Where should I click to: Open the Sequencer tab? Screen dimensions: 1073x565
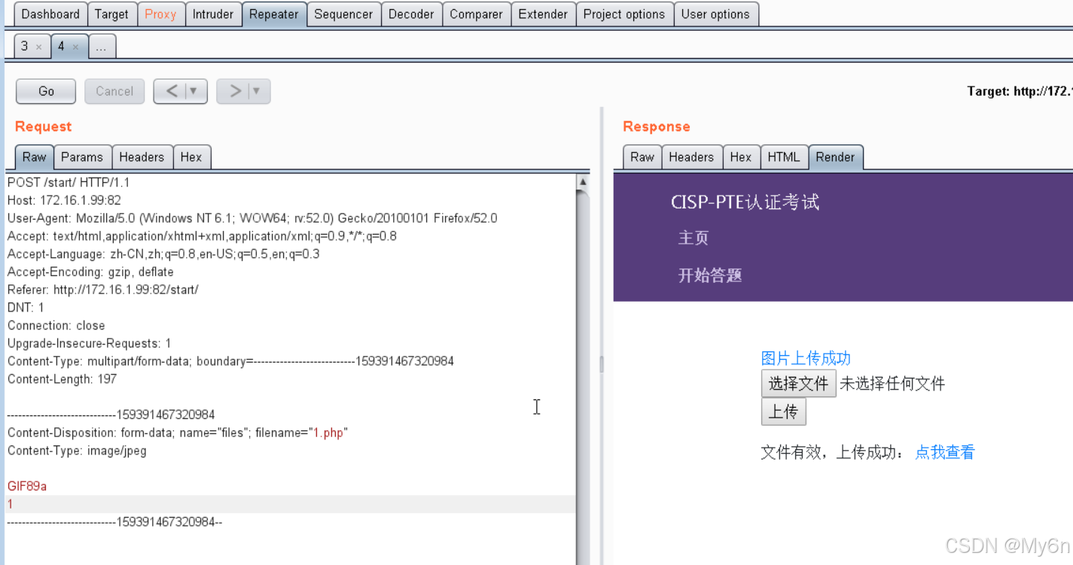343,14
